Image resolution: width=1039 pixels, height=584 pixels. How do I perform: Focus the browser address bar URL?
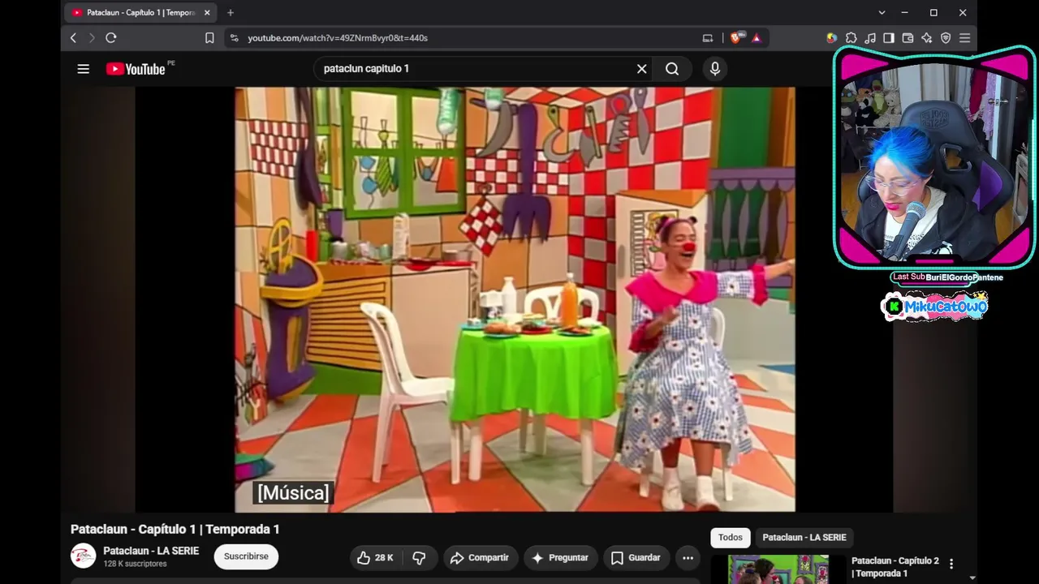[x=338, y=38]
